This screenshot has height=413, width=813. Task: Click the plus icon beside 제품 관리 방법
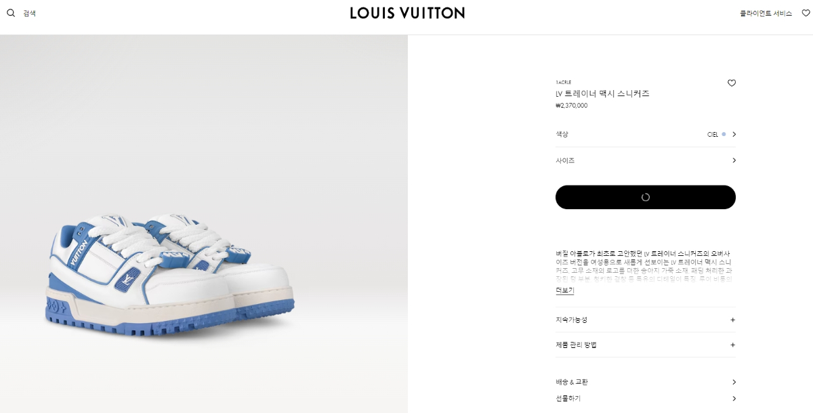[x=732, y=345]
